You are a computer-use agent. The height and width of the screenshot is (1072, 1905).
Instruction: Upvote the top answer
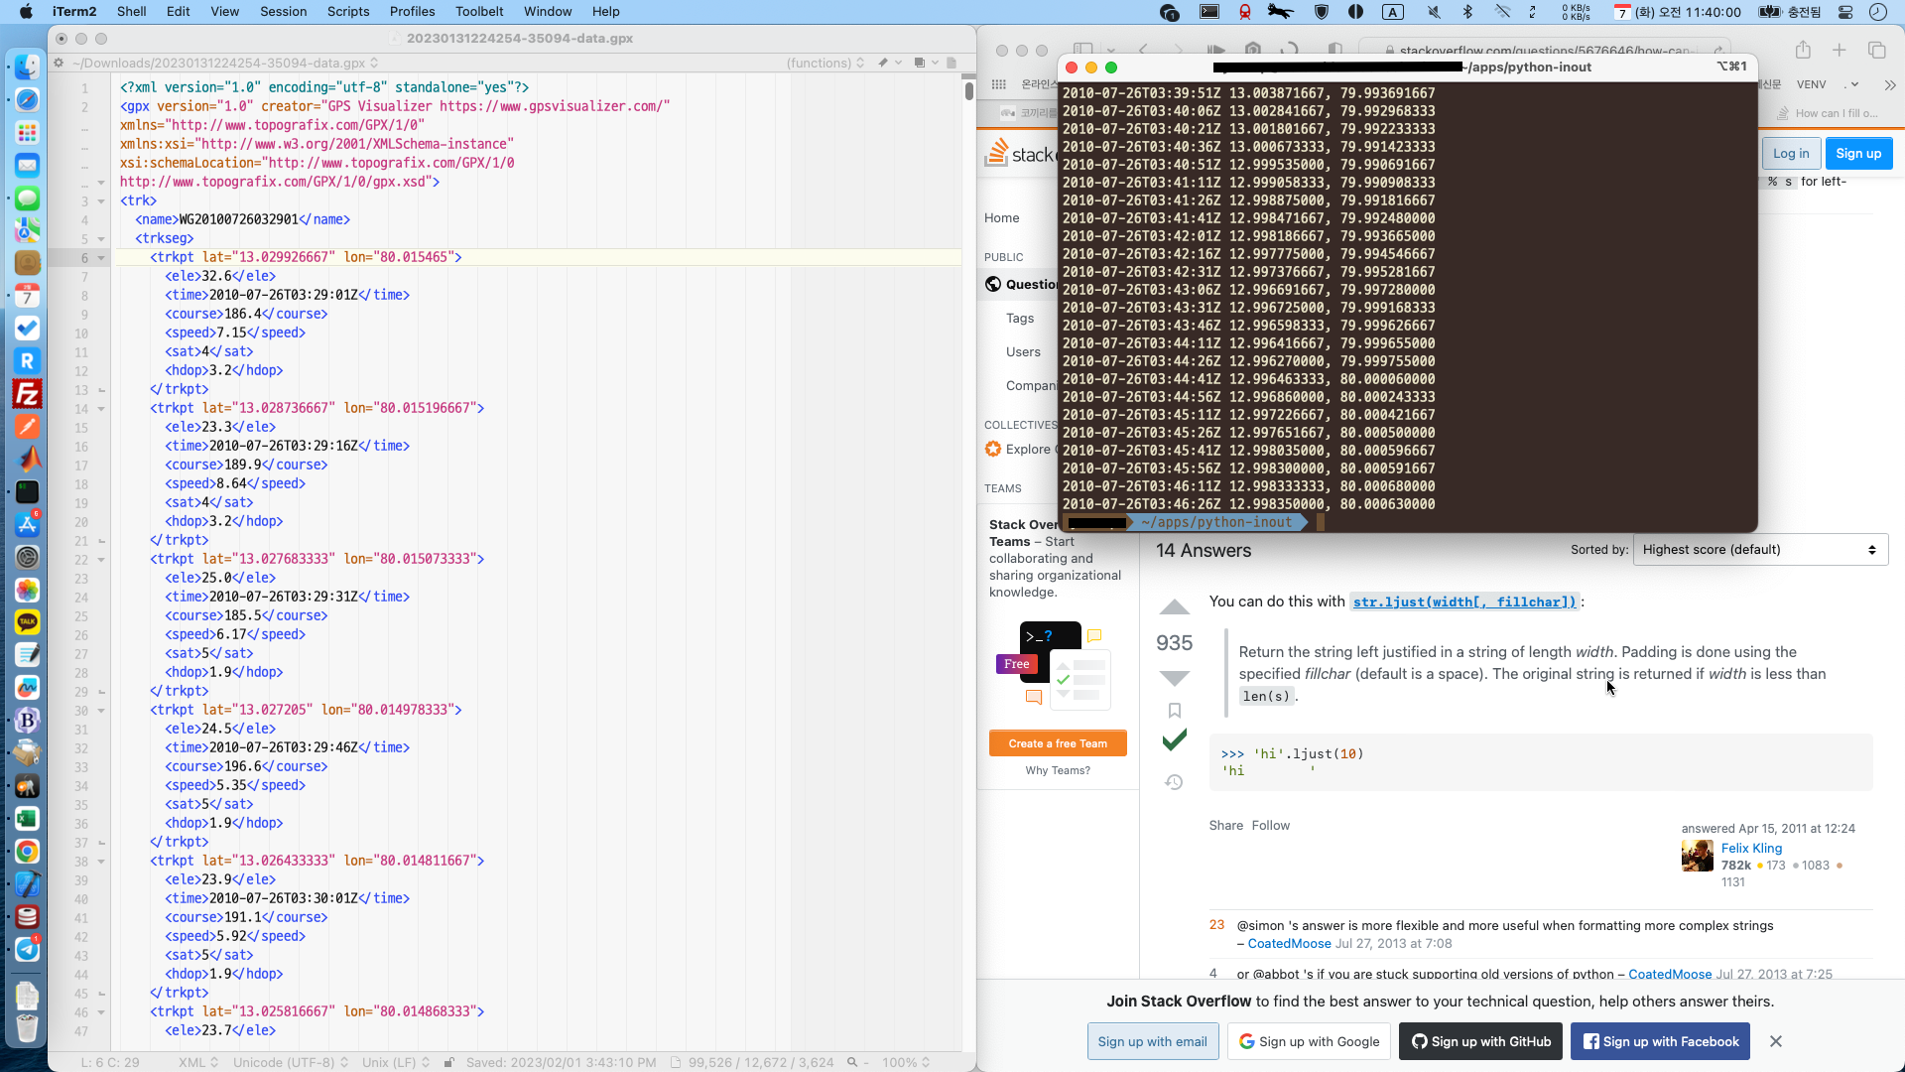pyautogui.click(x=1174, y=607)
